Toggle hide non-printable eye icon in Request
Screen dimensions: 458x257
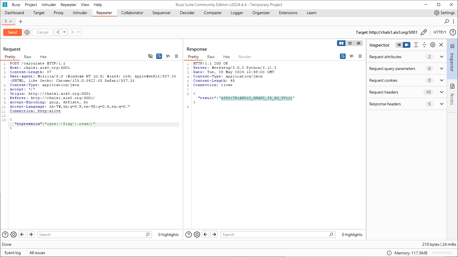coord(150,56)
